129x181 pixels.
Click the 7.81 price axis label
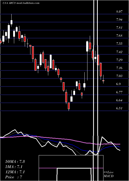pyautogui.click(x=119, y=28)
